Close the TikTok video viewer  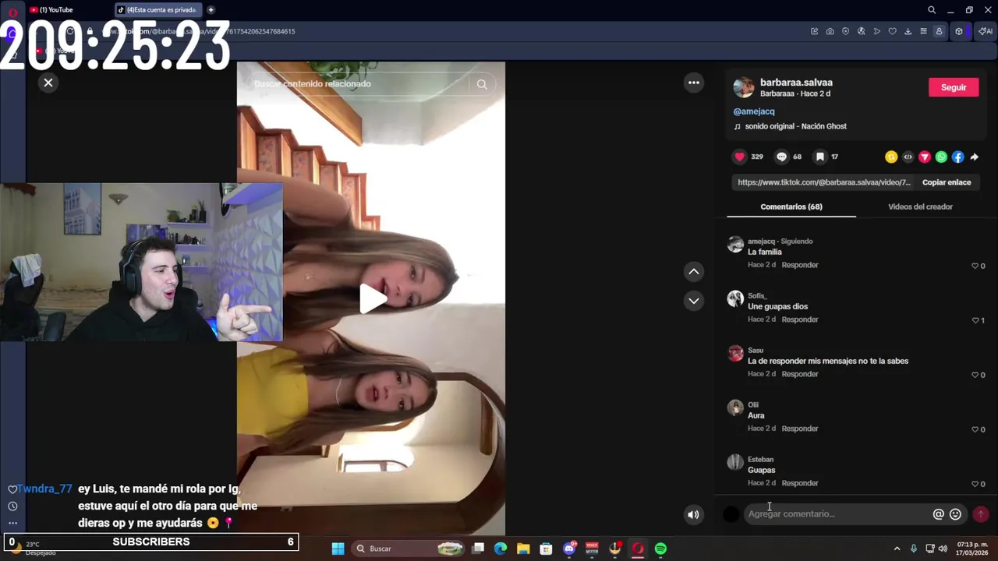click(48, 83)
